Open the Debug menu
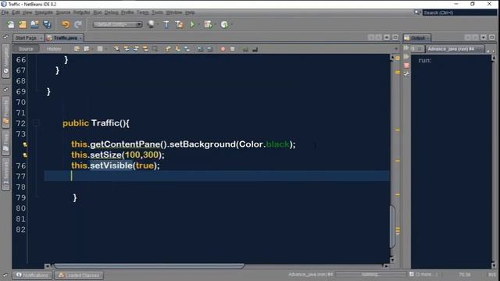Viewport: 500px width, 281px height. point(111,12)
